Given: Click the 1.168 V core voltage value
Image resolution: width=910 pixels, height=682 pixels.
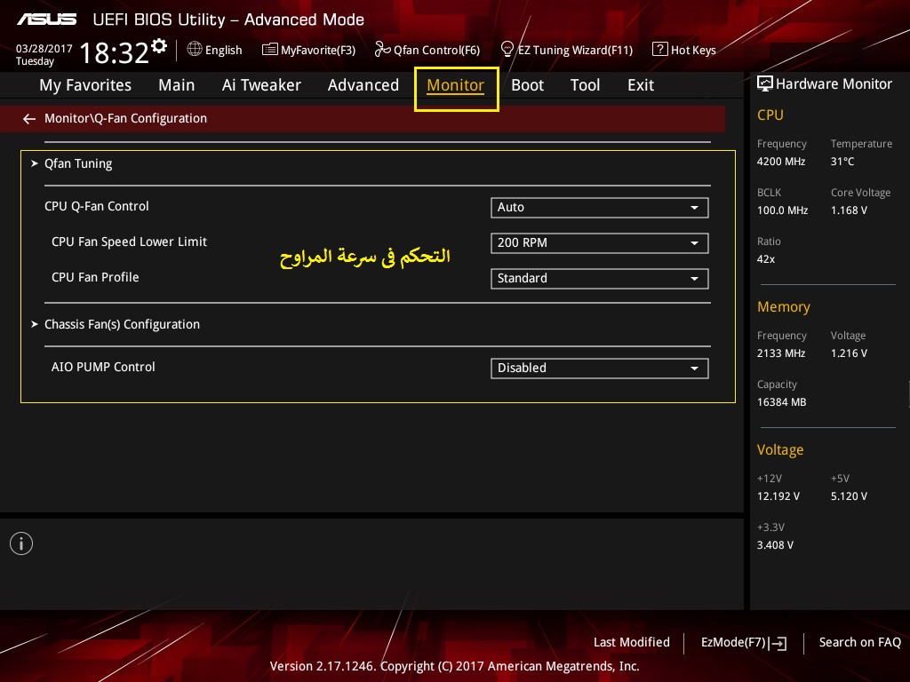Looking at the screenshot, I should coord(849,210).
